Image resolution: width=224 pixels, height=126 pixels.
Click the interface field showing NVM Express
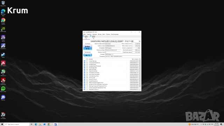click(113, 48)
